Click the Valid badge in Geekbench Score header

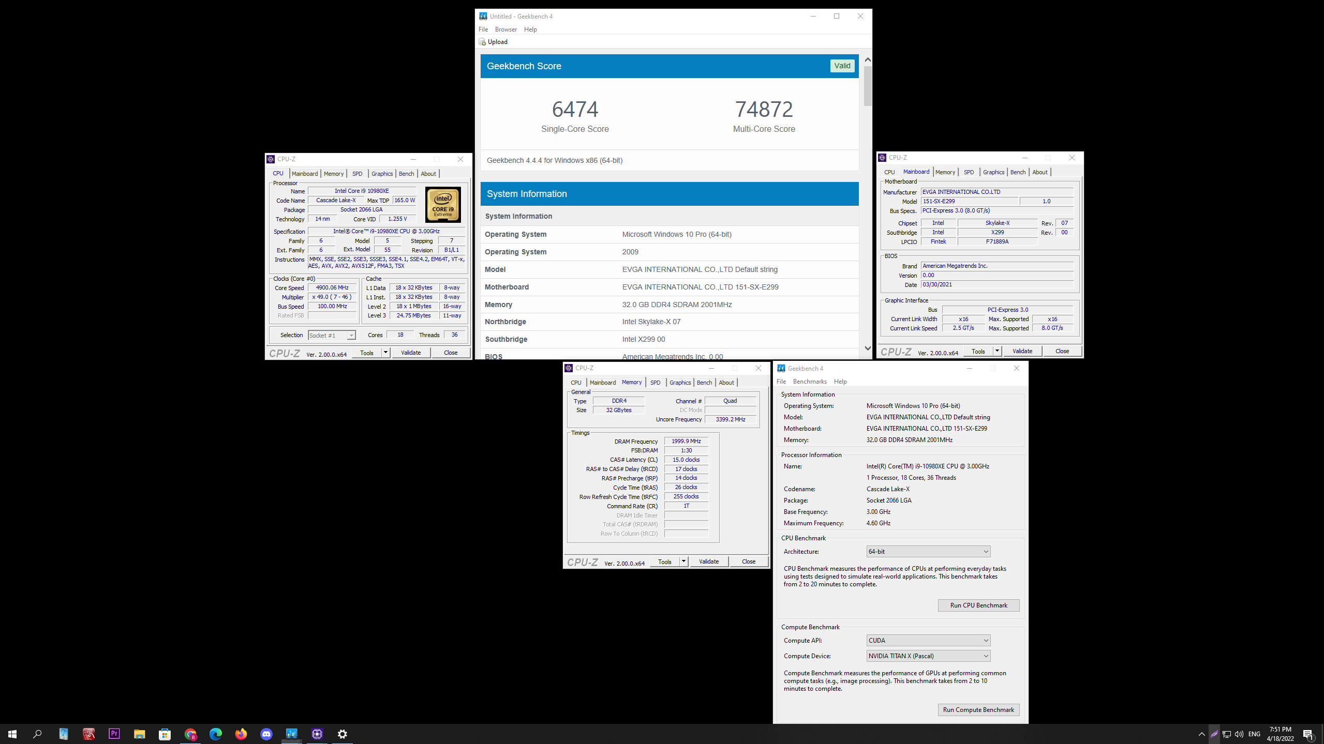pyautogui.click(x=842, y=66)
